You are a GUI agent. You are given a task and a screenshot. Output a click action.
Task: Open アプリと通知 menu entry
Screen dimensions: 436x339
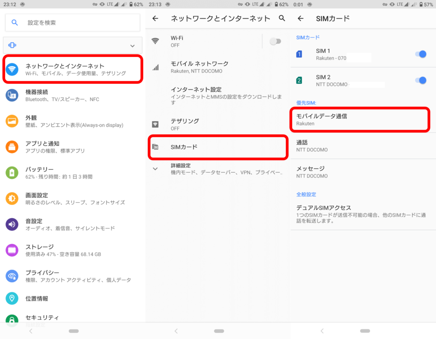pos(72,147)
